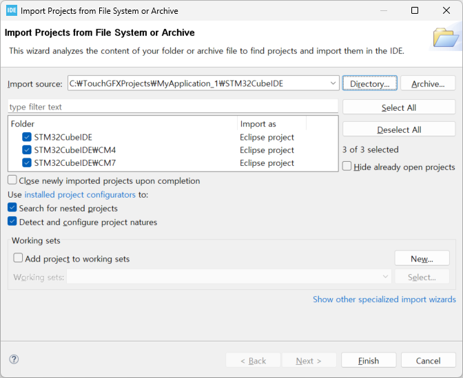Click the Deselect All button
This screenshot has width=463, height=378.
399,129
